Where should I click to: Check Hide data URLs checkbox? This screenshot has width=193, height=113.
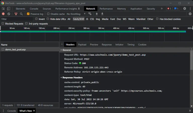48,19
